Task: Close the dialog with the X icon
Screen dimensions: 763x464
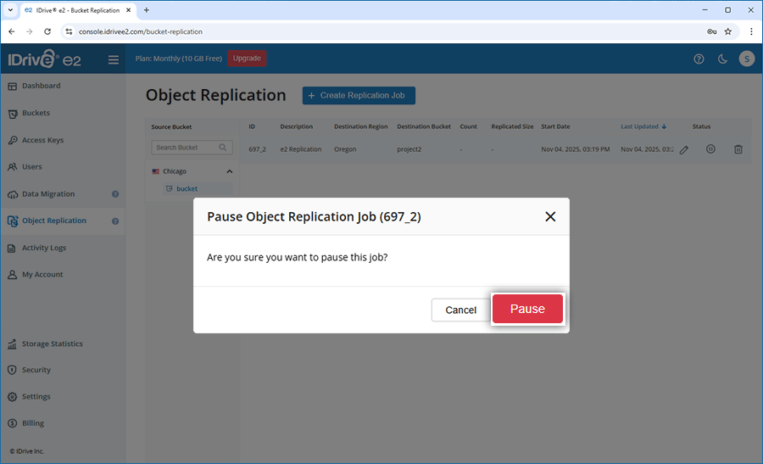Action: point(550,217)
